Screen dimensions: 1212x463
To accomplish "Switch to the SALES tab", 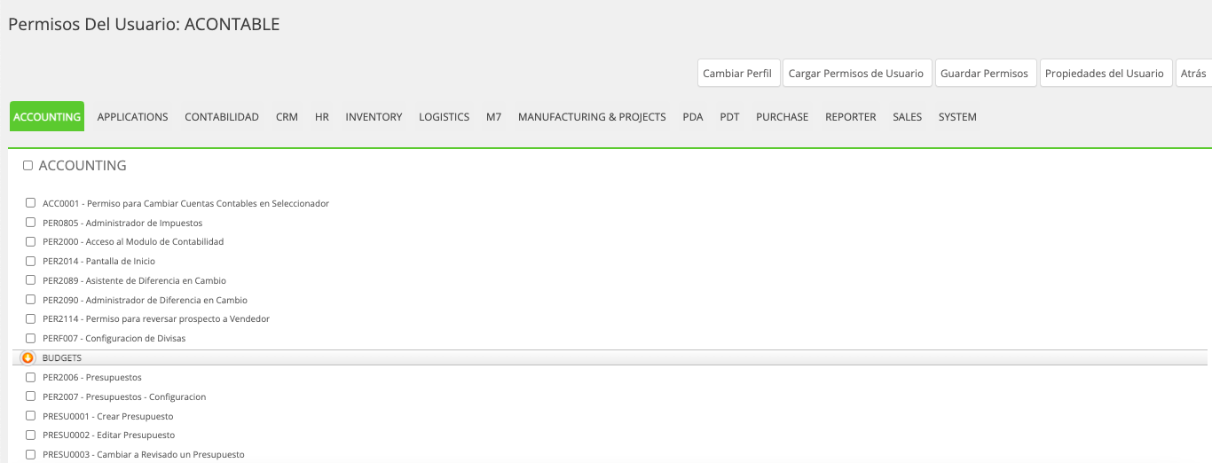I will pyautogui.click(x=907, y=116).
